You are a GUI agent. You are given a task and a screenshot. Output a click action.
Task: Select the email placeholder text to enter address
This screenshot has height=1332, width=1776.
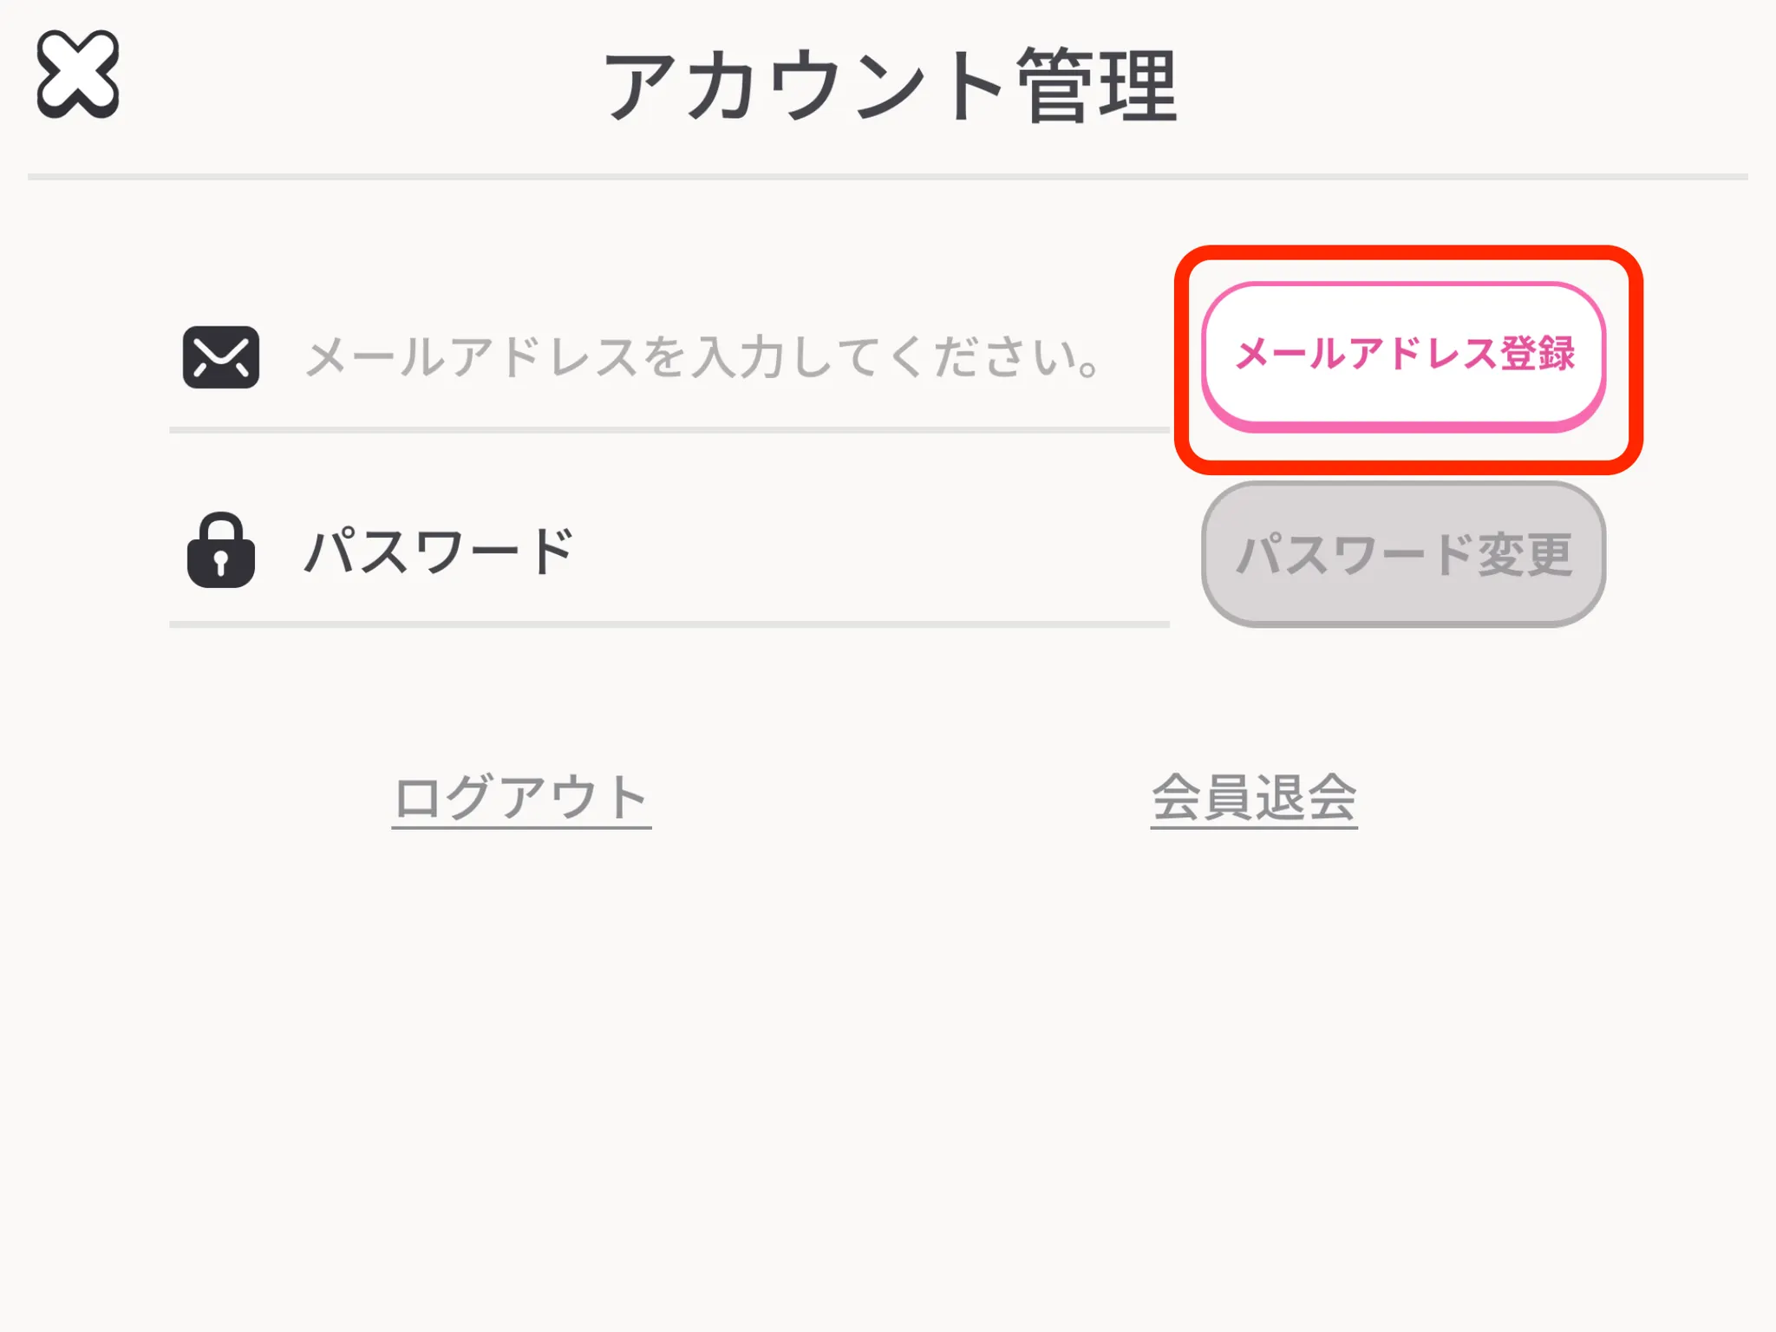tap(702, 357)
